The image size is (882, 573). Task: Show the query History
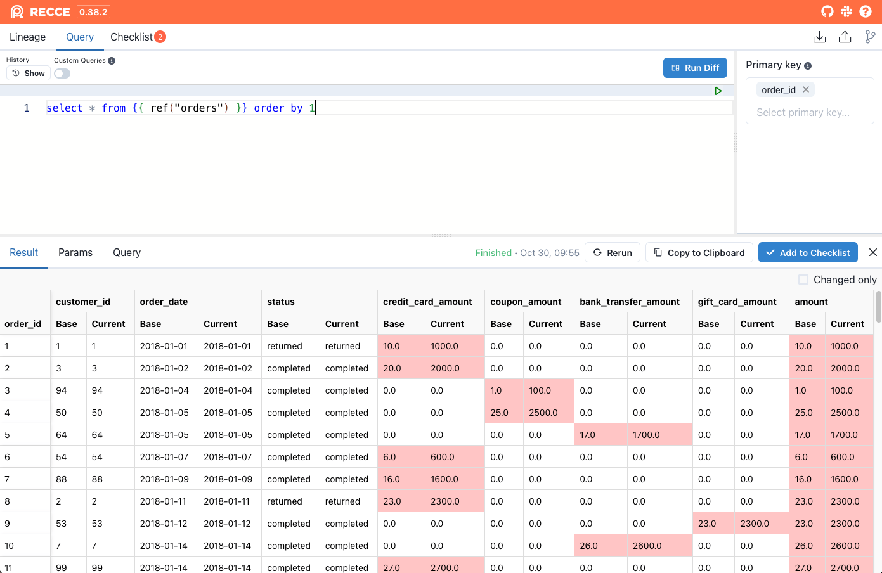click(x=29, y=74)
